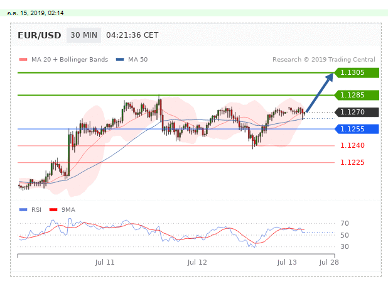
Task: Click the MA 20 + Bollinger Bands label
Action: pos(70,60)
